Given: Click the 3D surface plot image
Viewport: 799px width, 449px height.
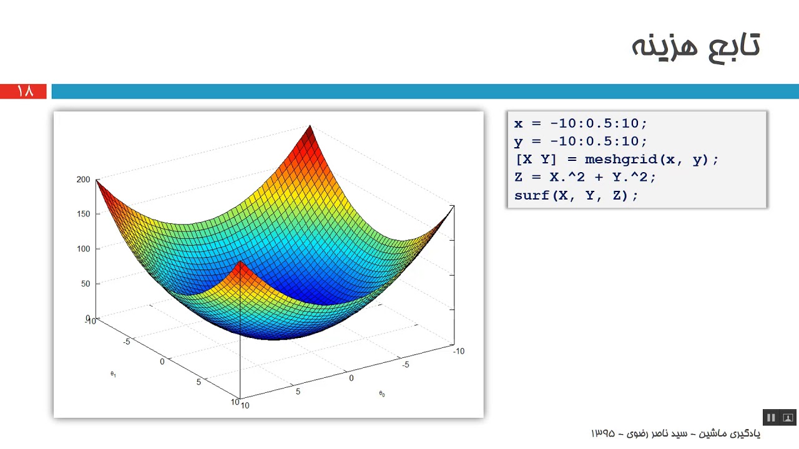Looking at the screenshot, I should pyautogui.click(x=268, y=264).
